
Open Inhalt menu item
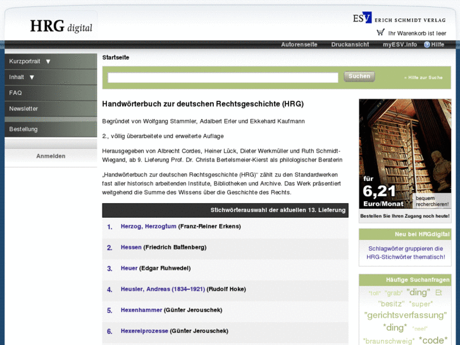point(16,77)
